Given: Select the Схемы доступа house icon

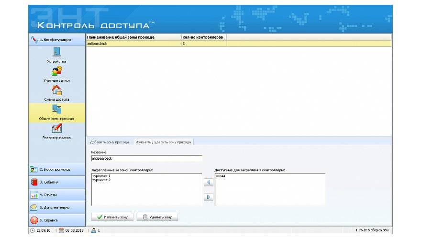Looking at the screenshot, I should [56, 90].
